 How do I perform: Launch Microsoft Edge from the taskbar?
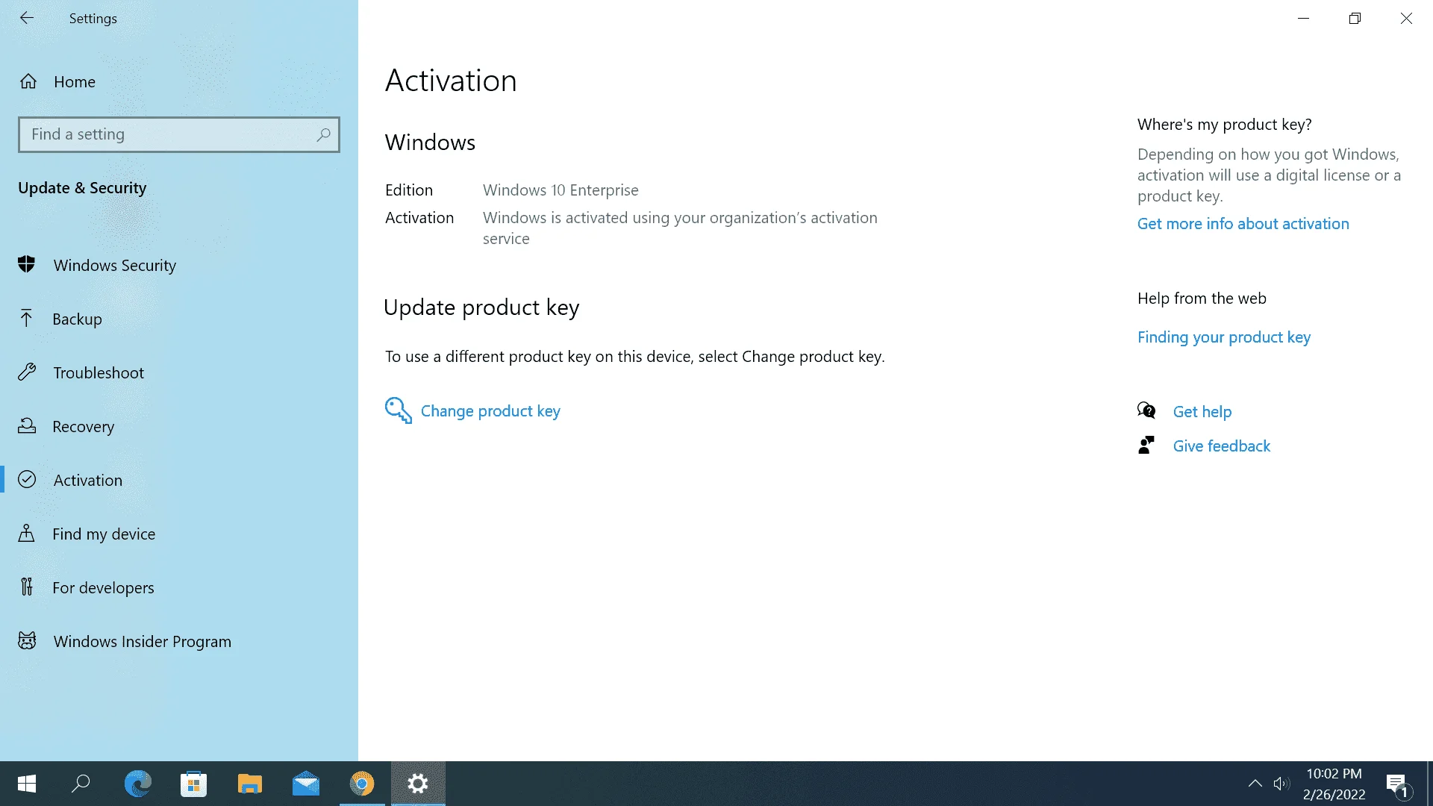pyautogui.click(x=137, y=784)
